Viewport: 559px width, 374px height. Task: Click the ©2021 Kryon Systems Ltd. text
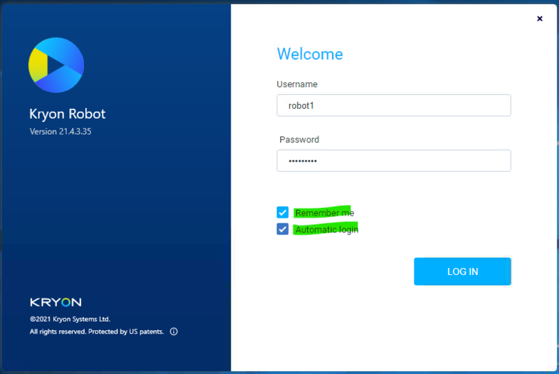(x=70, y=319)
